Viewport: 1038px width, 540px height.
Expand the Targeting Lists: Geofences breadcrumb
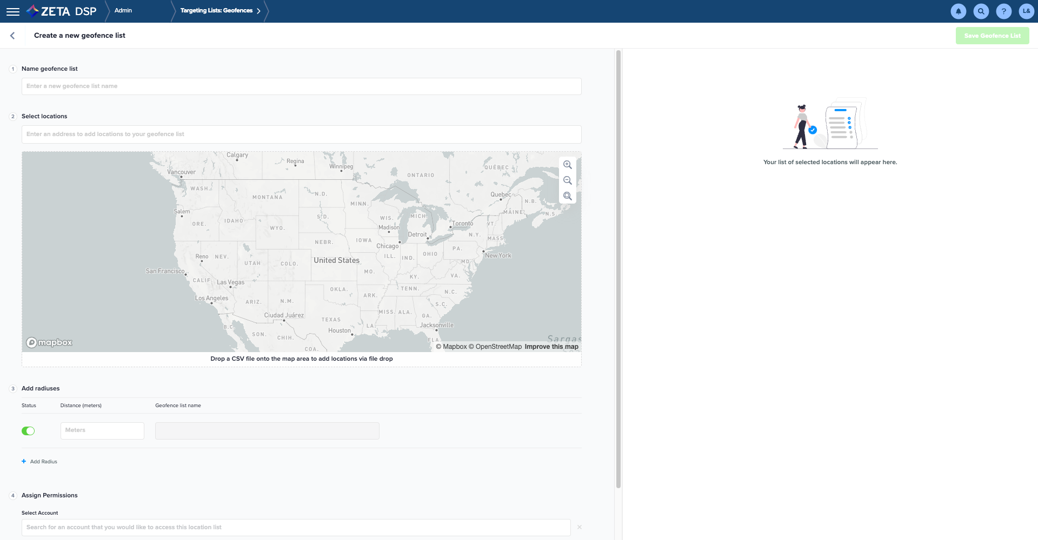tap(258, 11)
